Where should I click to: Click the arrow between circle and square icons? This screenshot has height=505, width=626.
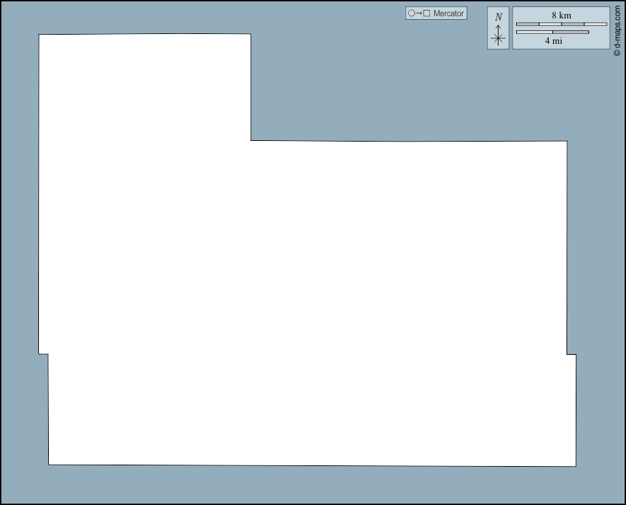click(x=419, y=13)
